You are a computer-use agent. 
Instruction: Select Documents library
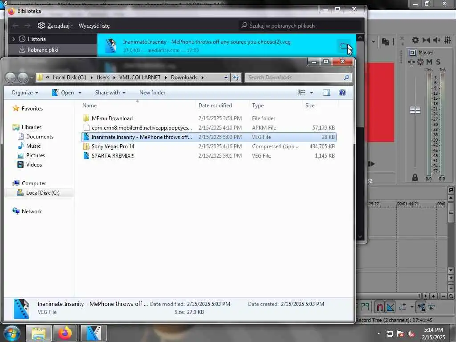click(40, 136)
